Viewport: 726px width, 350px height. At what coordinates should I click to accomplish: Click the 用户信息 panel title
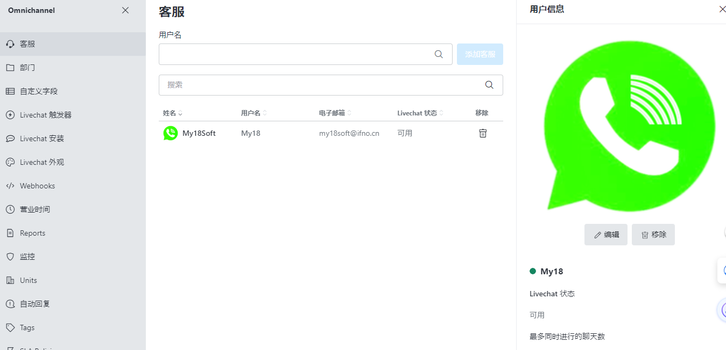[547, 9]
